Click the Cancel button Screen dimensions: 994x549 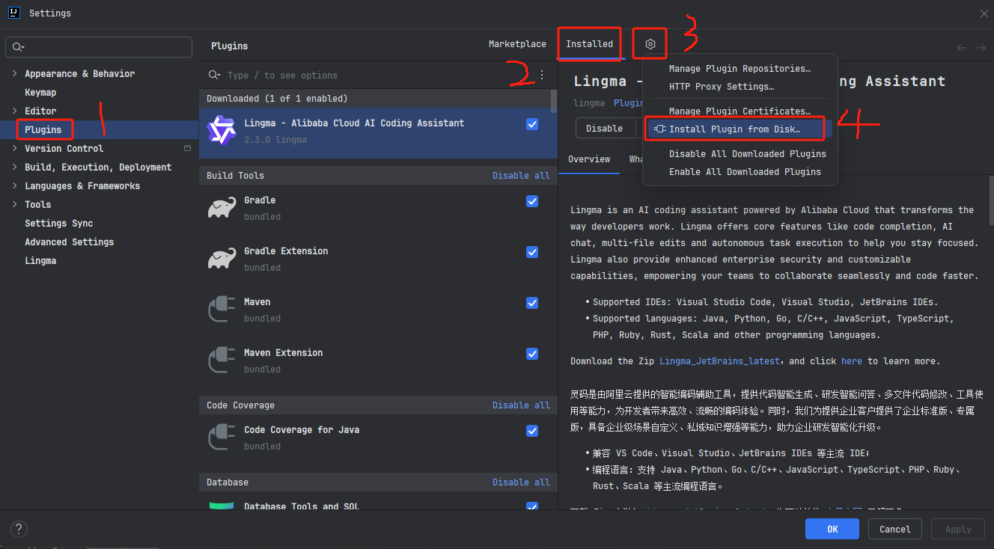tap(895, 529)
